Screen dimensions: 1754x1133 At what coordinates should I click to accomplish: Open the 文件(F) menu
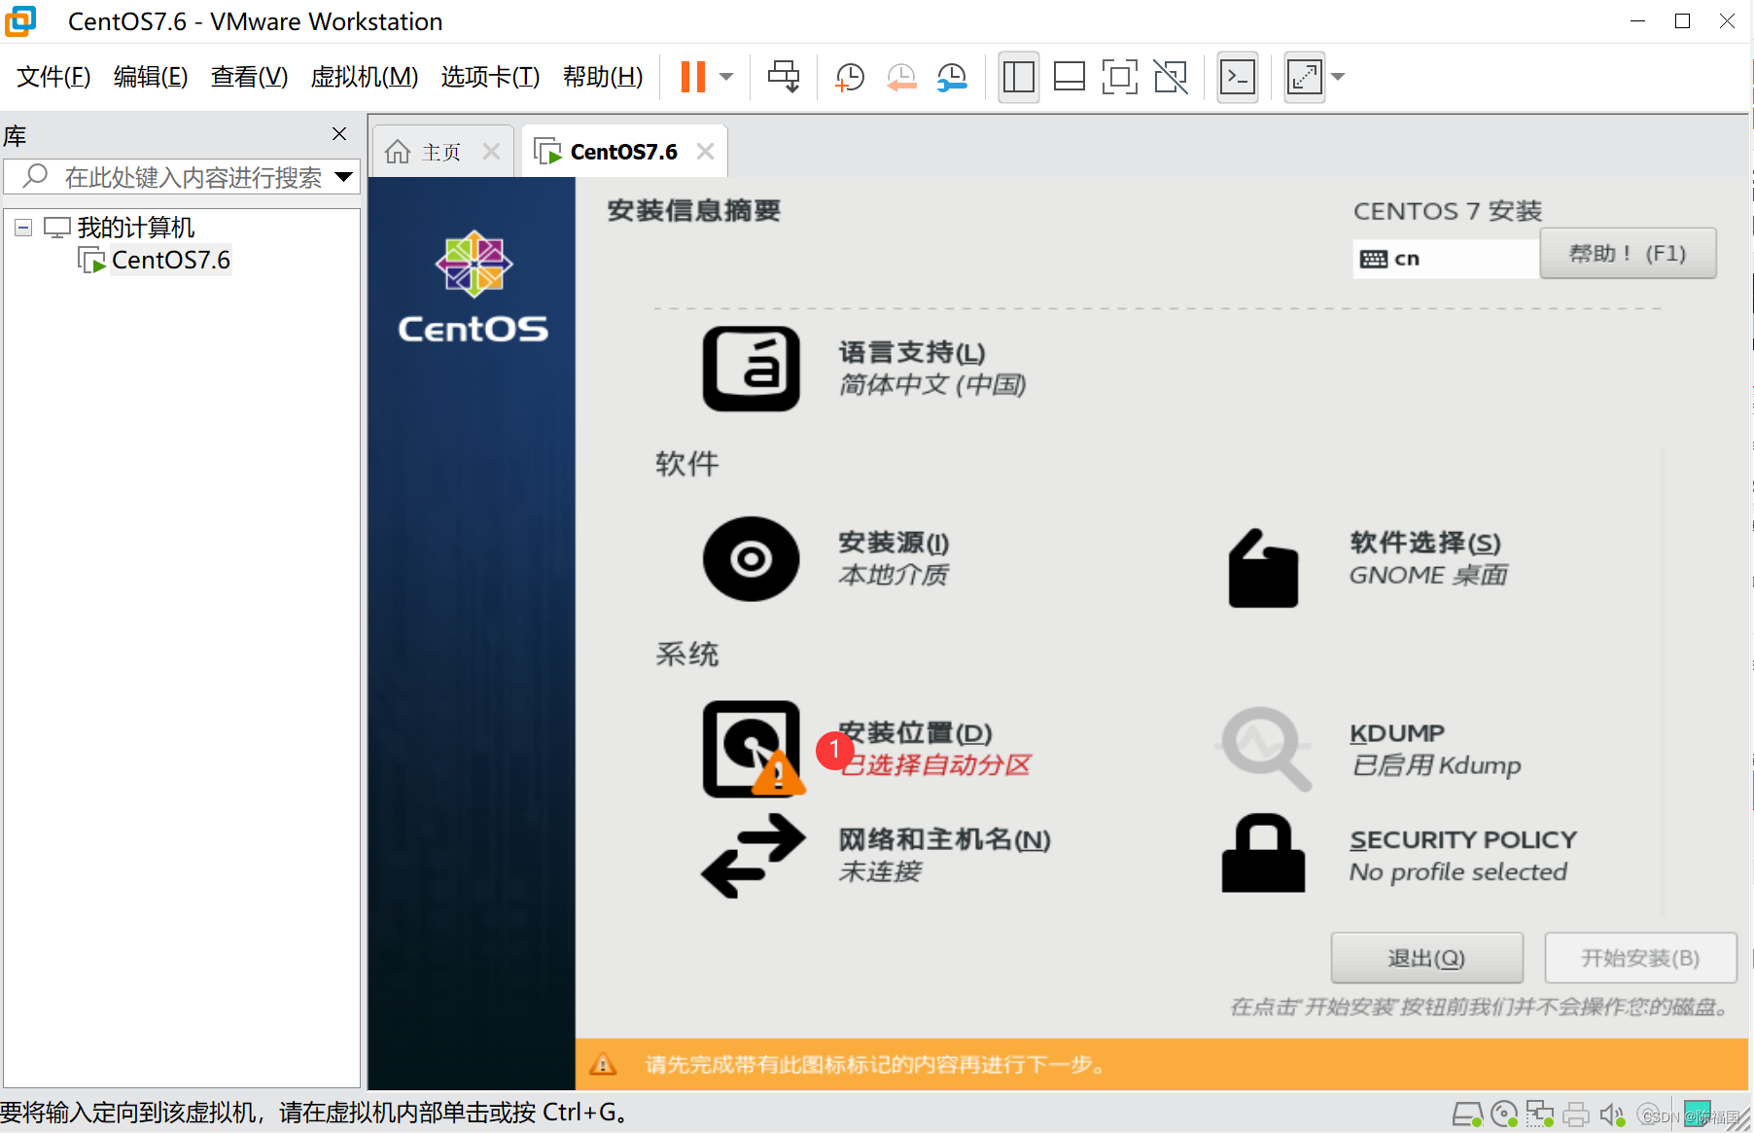pos(53,77)
